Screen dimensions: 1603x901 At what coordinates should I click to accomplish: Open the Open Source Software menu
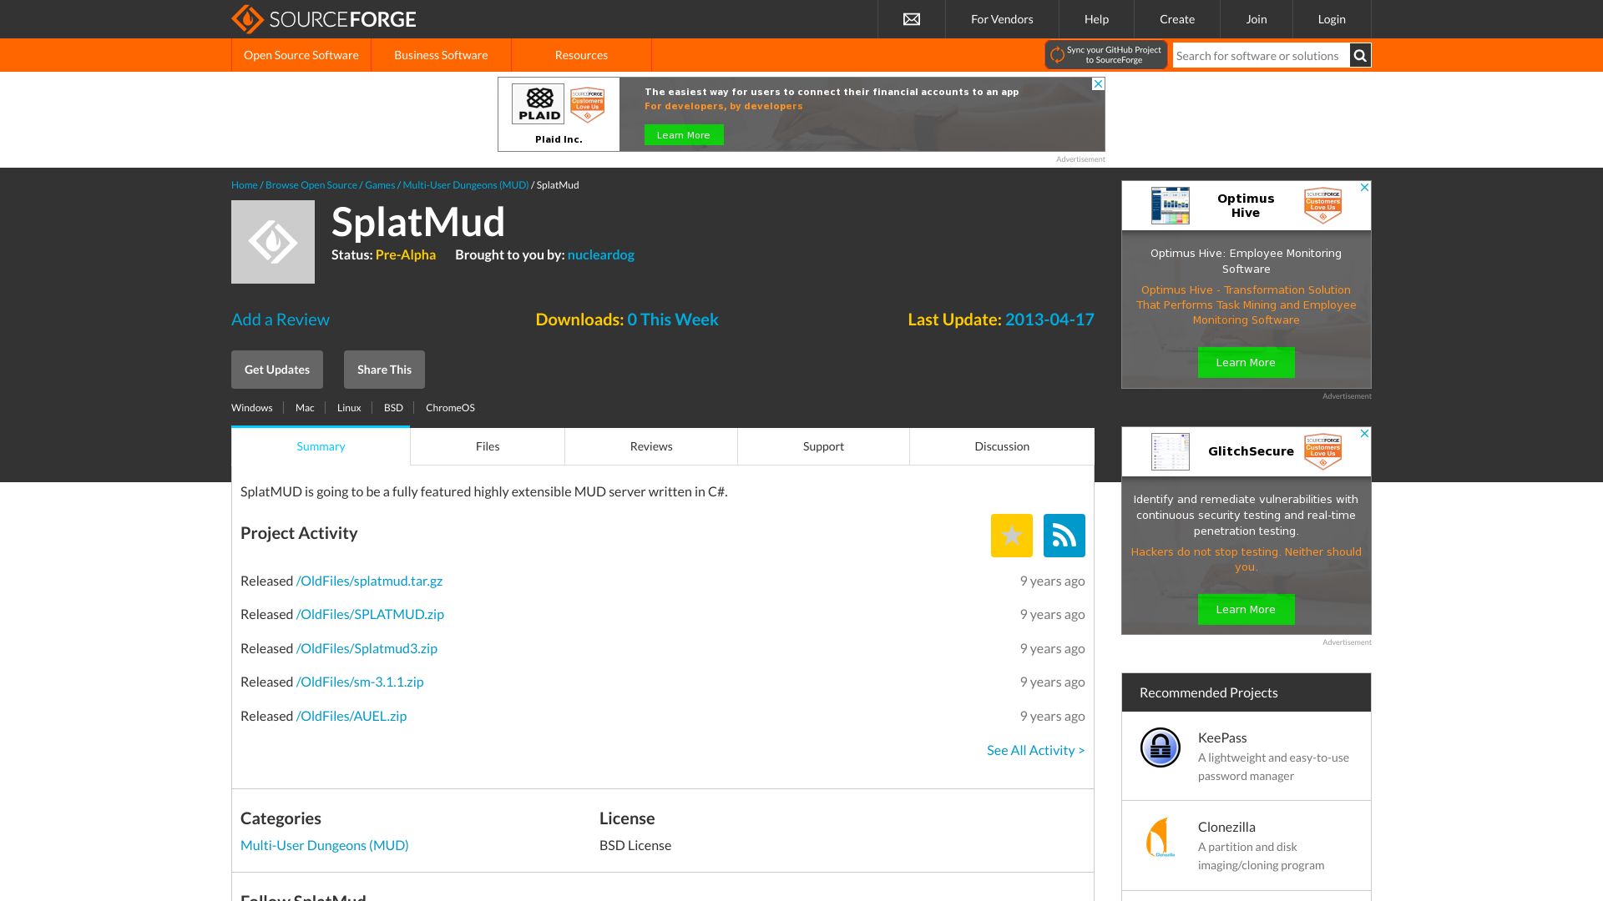click(301, 55)
